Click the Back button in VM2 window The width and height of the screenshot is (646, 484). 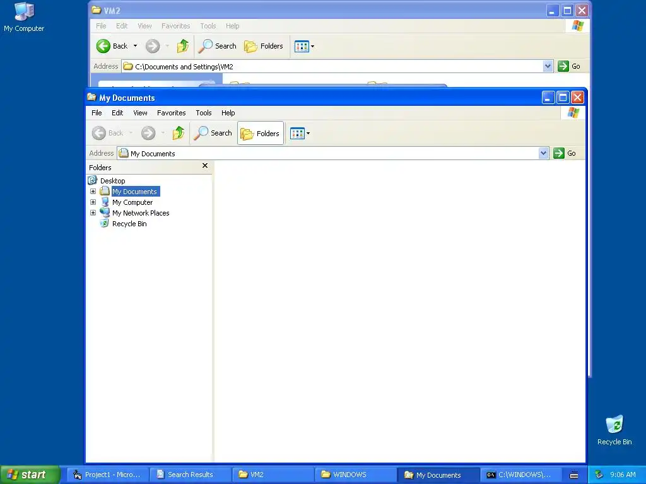point(112,46)
